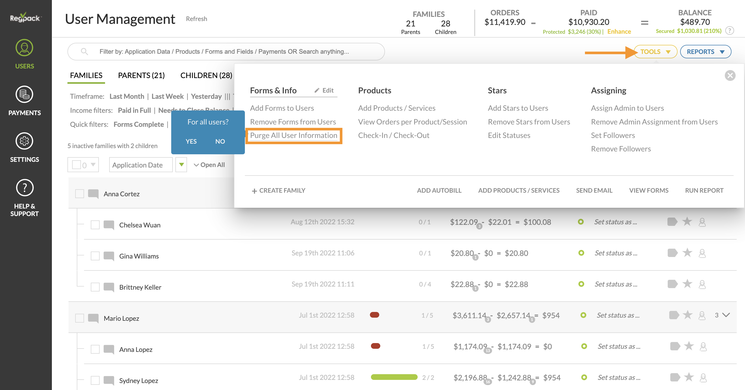The width and height of the screenshot is (745, 390).
Task: Switch to the Parents (21) tab
Action: point(141,75)
